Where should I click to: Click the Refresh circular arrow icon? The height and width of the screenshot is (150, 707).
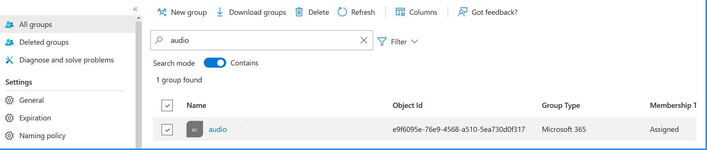[342, 12]
